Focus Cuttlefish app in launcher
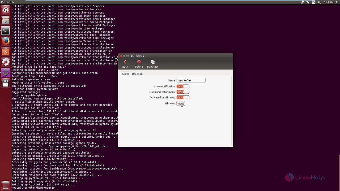 click(x=6, y=72)
